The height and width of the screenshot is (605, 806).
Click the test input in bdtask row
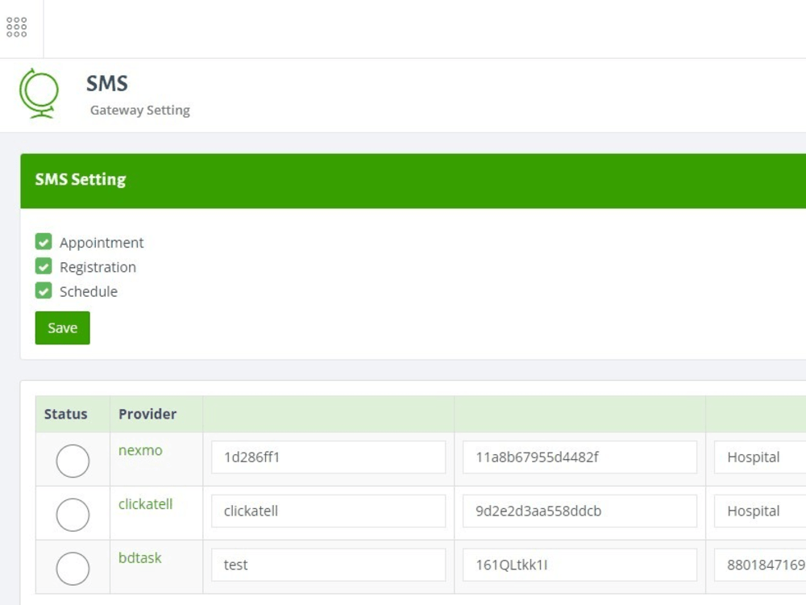coord(327,565)
